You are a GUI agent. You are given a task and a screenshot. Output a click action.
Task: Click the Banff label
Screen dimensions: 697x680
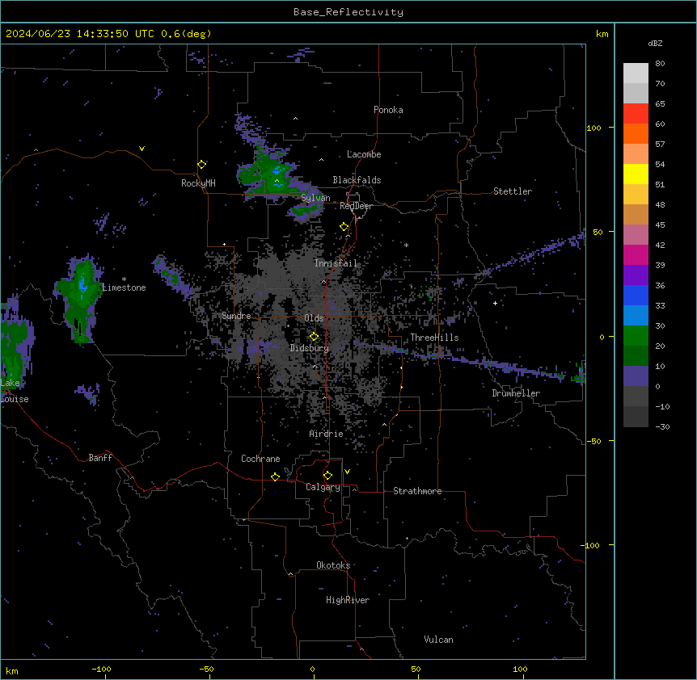pyautogui.click(x=100, y=458)
